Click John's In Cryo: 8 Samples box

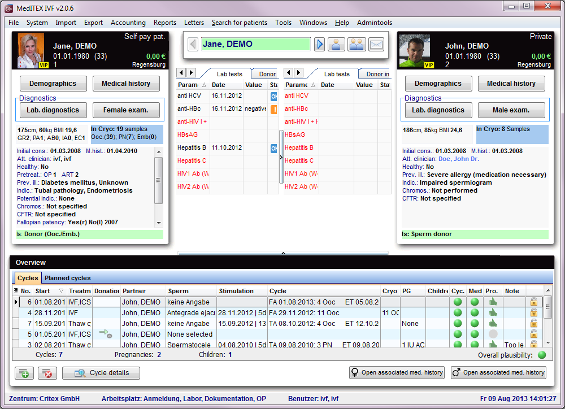[x=512, y=134]
